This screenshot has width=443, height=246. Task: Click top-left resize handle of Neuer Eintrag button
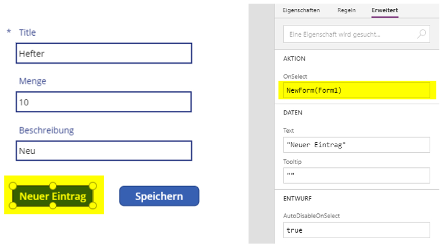tap(13, 186)
